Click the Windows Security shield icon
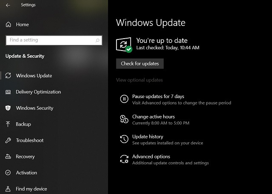This screenshot has width=272, height=194. [x=8, y=108]
